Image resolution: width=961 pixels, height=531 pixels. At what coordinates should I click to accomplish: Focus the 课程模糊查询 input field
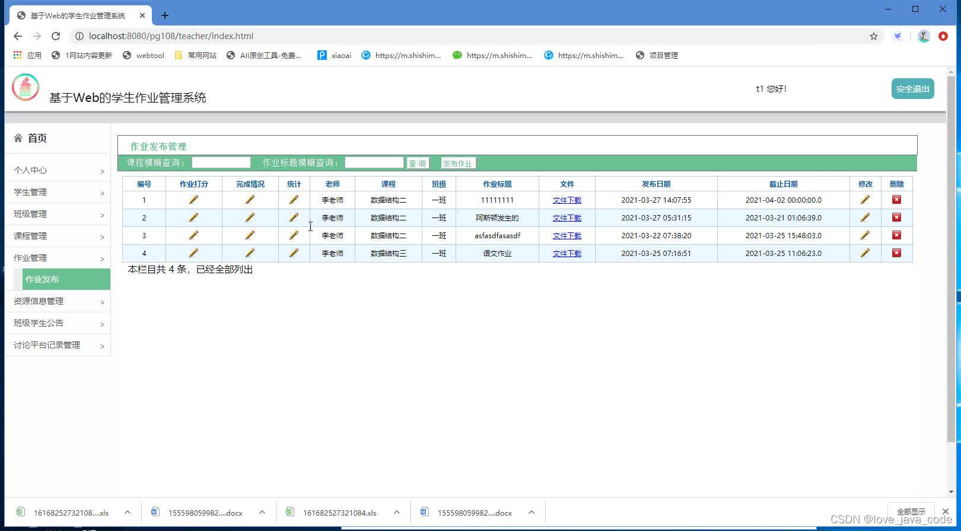pos(221,162)
